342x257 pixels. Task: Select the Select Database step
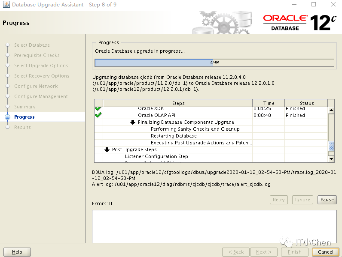click(x=32, y=45)
